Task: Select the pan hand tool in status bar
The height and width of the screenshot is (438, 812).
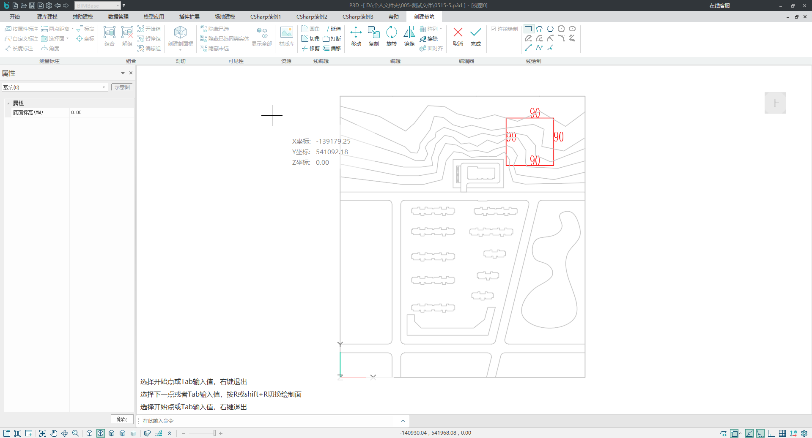Action: [x=54, y=433]
